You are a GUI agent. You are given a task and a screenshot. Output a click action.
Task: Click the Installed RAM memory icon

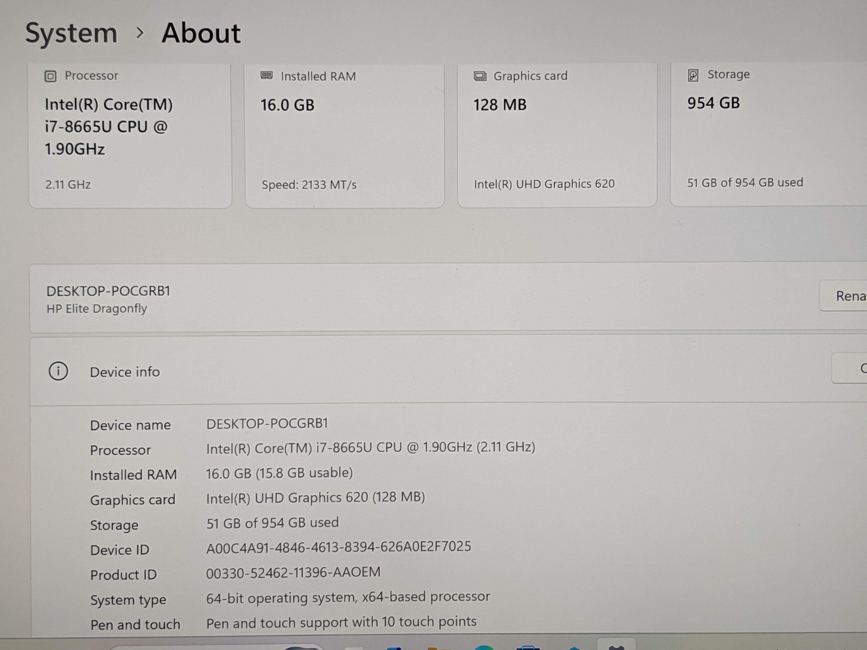pyautogui.click(x=267, y=76)
